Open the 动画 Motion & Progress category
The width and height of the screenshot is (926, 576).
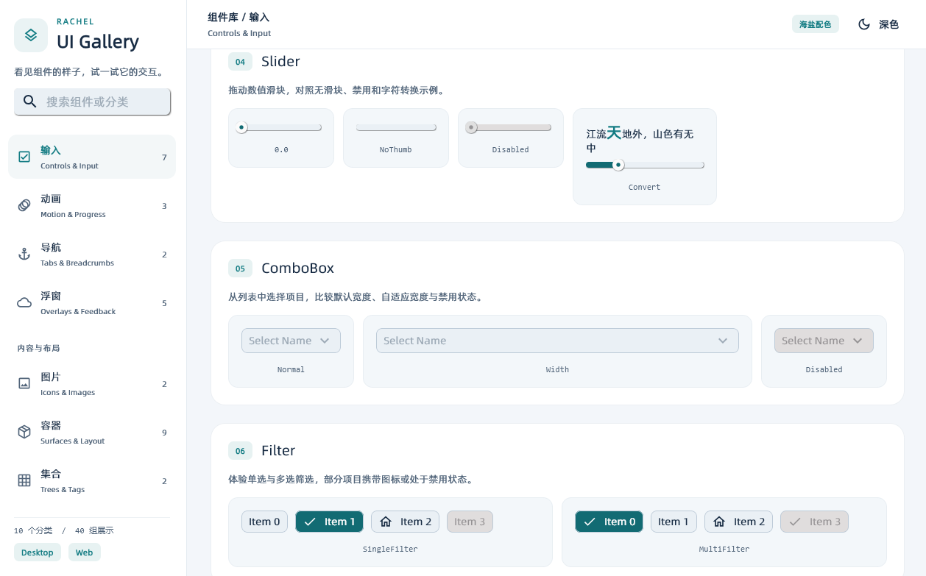tap(92, 205)
